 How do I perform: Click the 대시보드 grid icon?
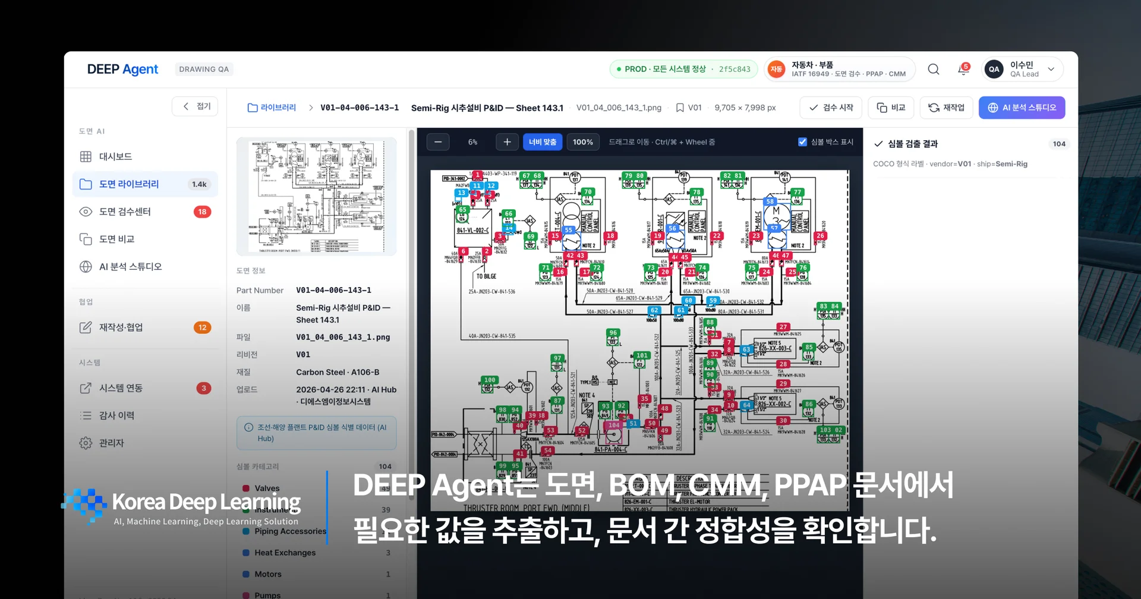(x=86, y=156)
